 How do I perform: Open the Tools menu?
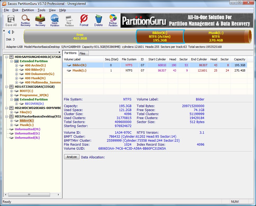[41, 10]
